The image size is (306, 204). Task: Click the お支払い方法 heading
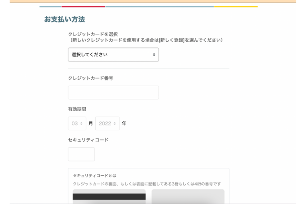tap(65, 19)
